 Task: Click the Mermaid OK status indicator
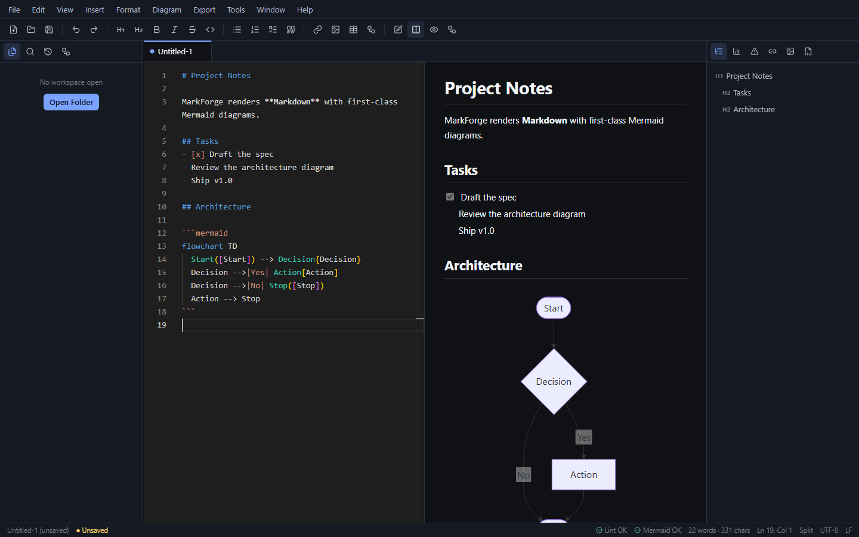tap(657, 530)
